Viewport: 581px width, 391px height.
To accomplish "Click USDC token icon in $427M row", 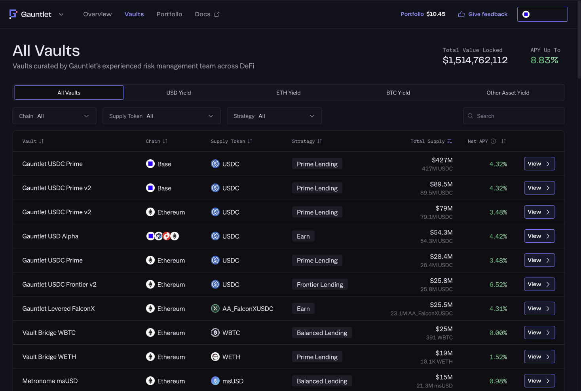I will tap(215, 164).
